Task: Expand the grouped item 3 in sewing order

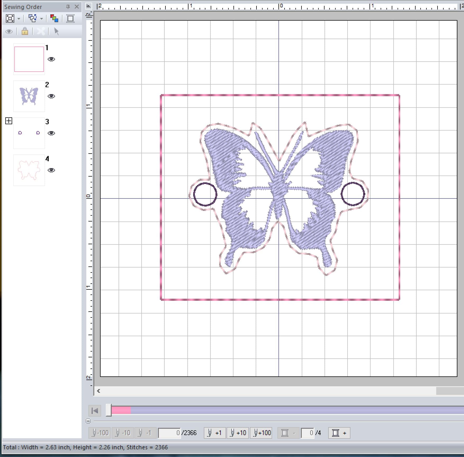Action: tap(9, 121)
